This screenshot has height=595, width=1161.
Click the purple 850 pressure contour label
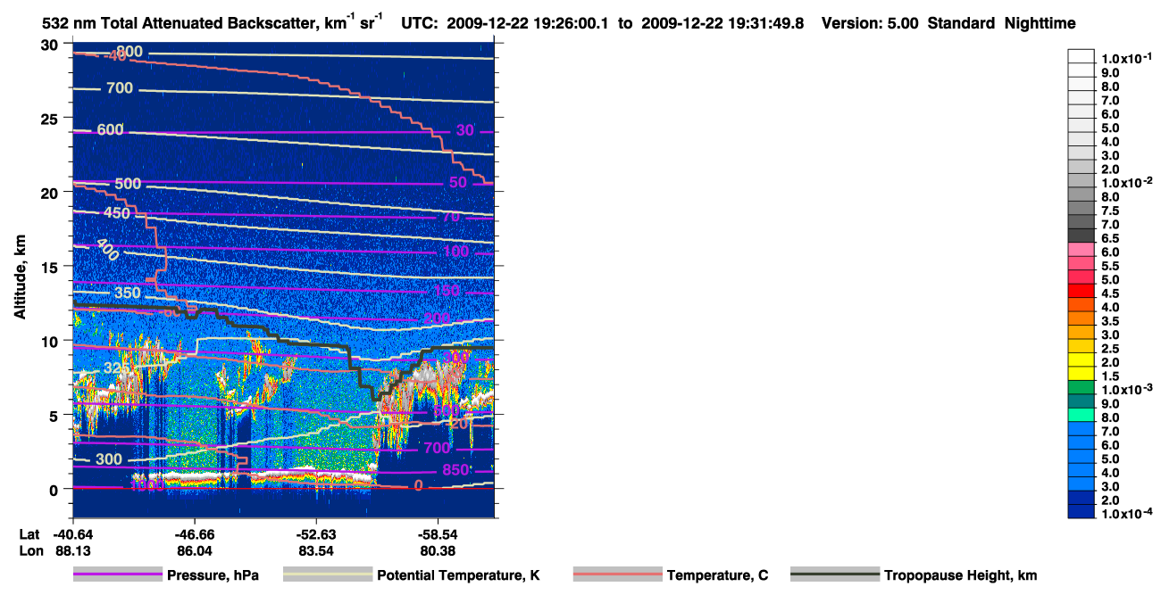click(x=455, y=470)
